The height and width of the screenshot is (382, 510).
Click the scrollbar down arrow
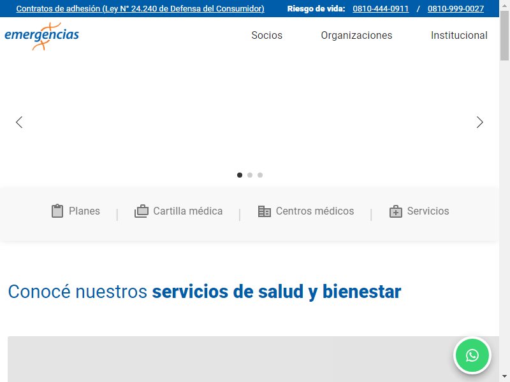(504, 376)
